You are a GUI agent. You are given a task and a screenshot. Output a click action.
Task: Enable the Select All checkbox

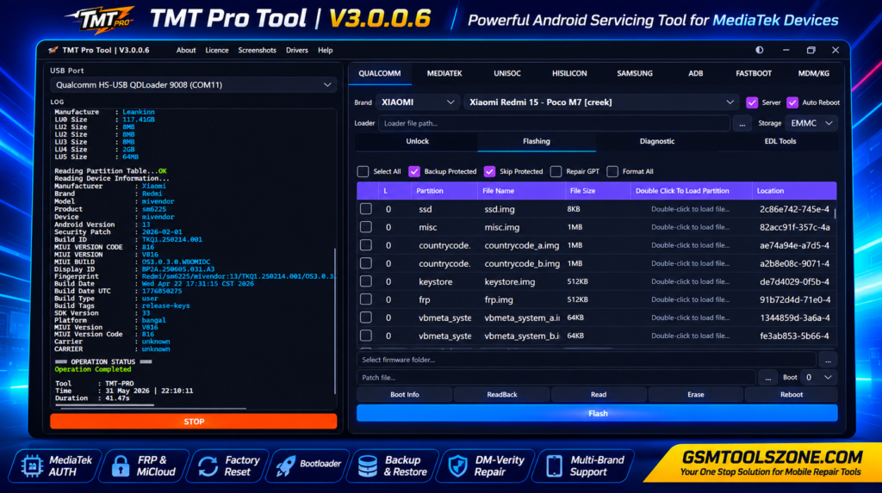[x=363, y=171]
